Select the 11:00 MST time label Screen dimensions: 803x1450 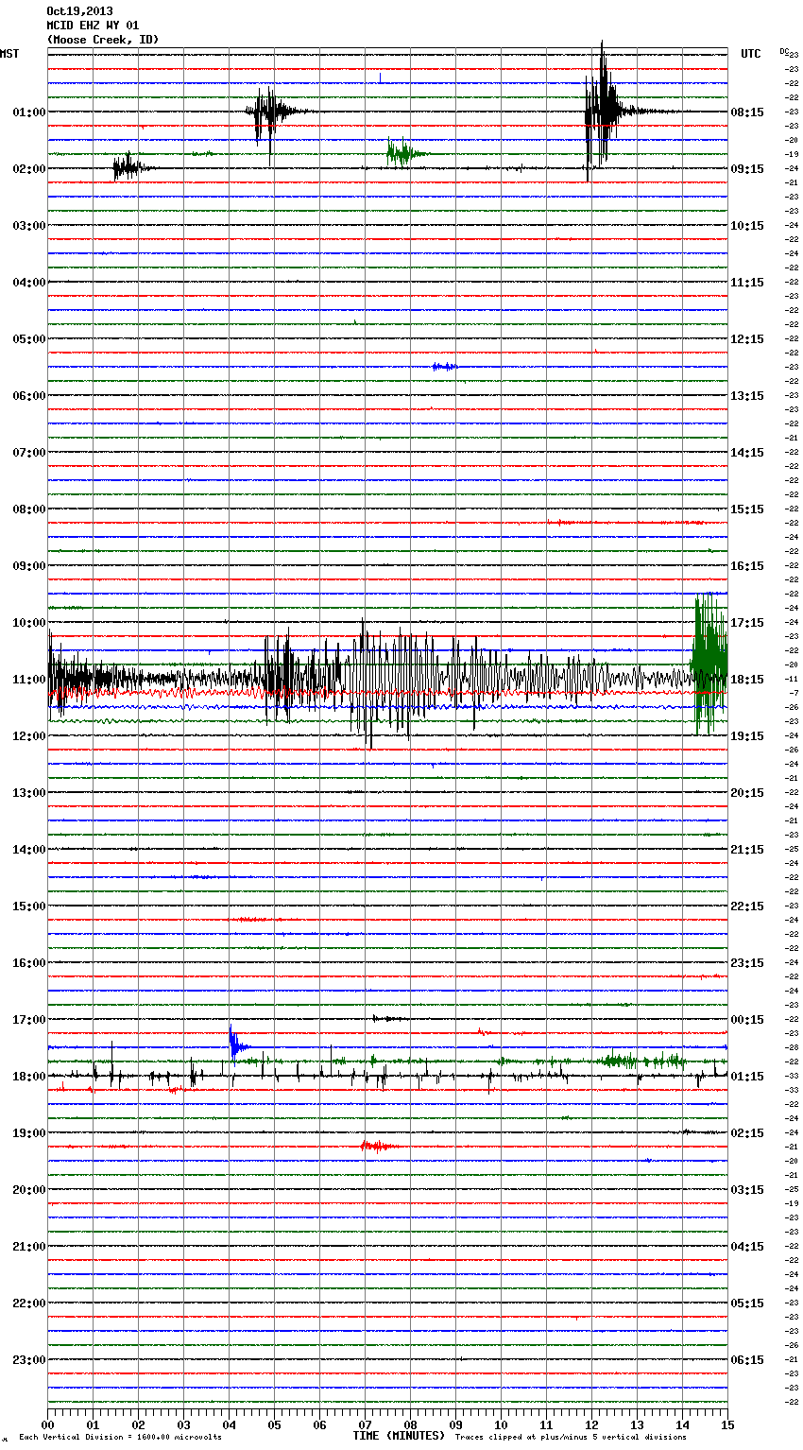coord(29,680)
